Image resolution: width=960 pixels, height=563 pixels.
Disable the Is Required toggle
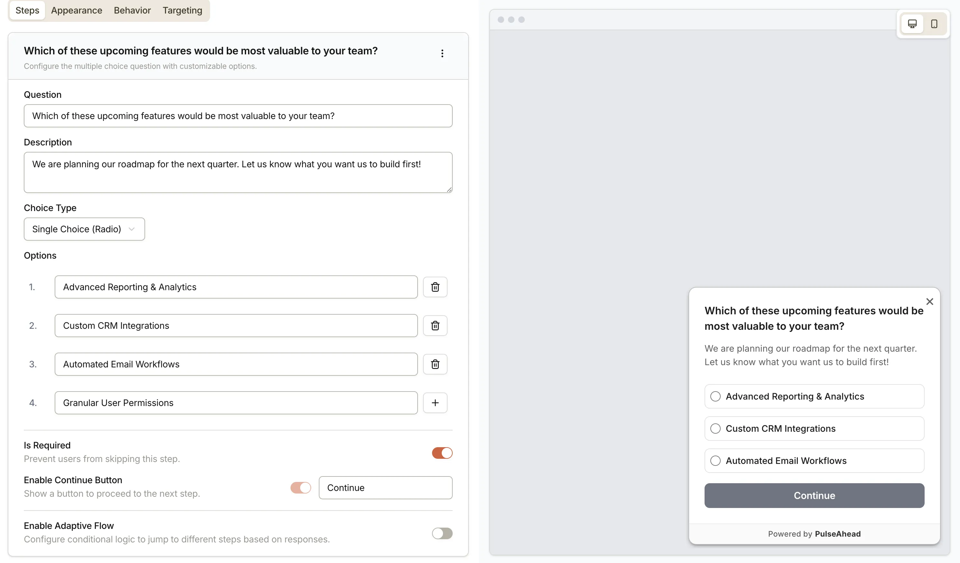coord(442,453)
